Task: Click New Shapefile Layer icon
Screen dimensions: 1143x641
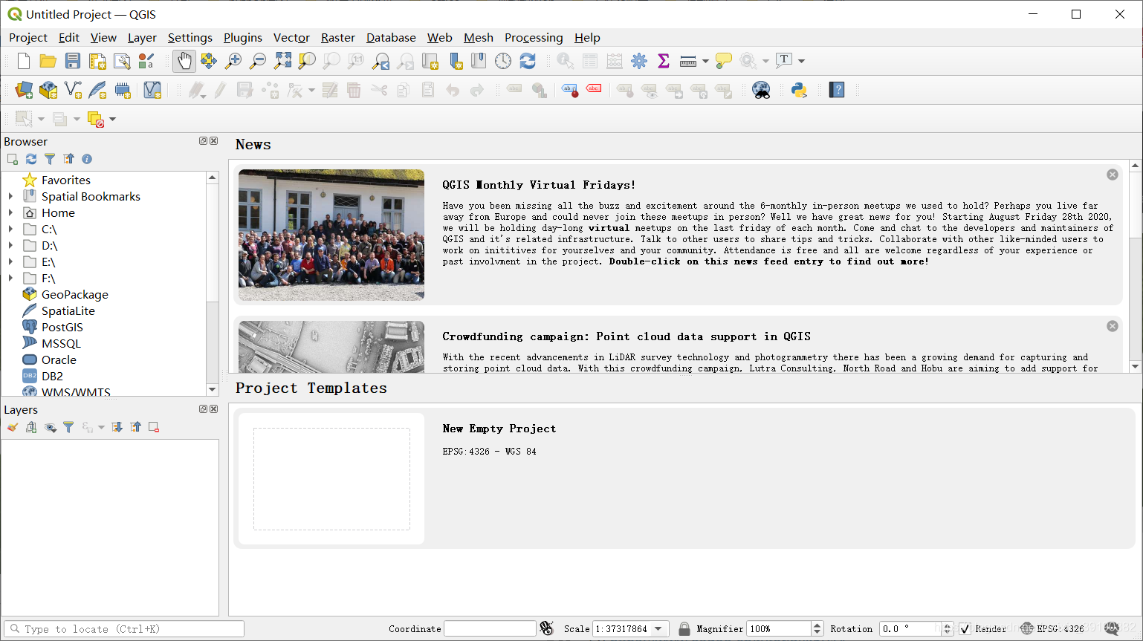Action: click(x=73, y=91)
